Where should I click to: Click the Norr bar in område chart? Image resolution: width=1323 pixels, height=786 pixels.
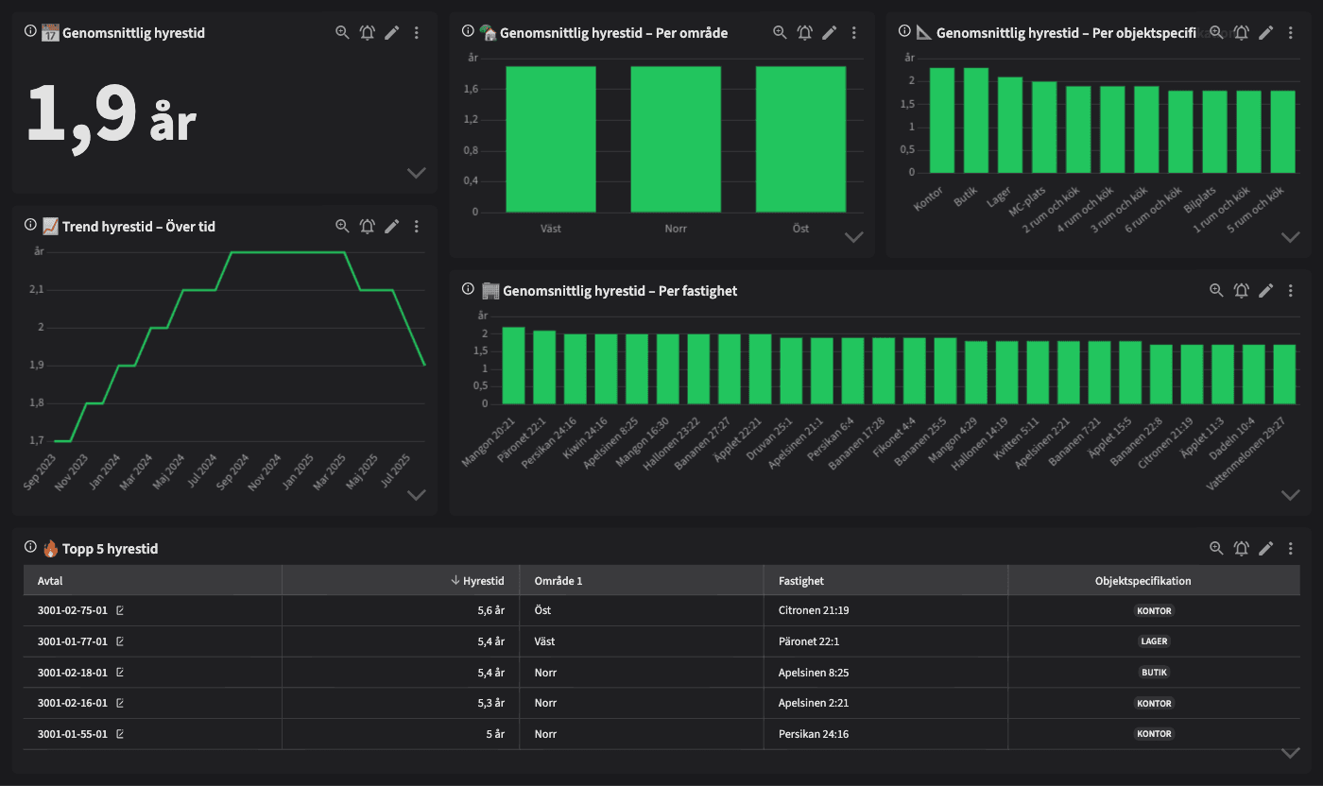[676, 139]
